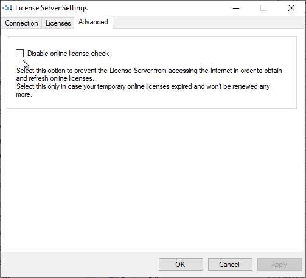This screenshot has height=278, width=306.
Task: Dismiss the dialog using Cancel
Action: coord(230,264)
